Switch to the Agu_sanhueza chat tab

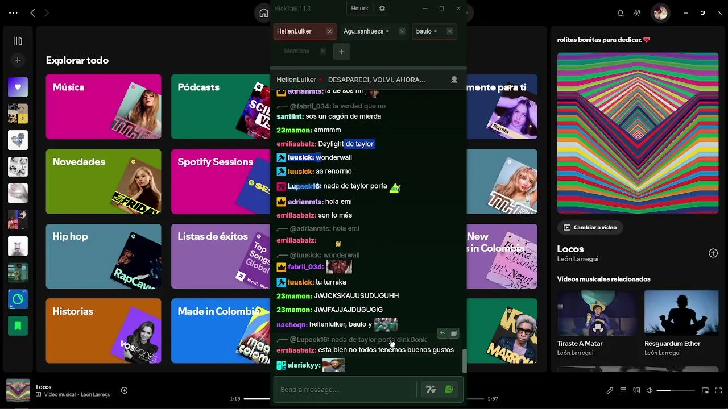(x=363, y=31)
